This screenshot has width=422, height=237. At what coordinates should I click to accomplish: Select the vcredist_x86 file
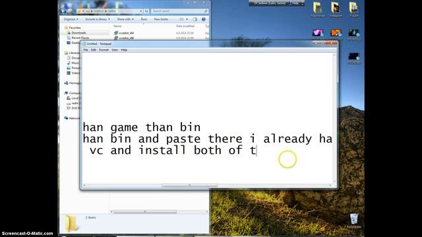click(124, 38)
